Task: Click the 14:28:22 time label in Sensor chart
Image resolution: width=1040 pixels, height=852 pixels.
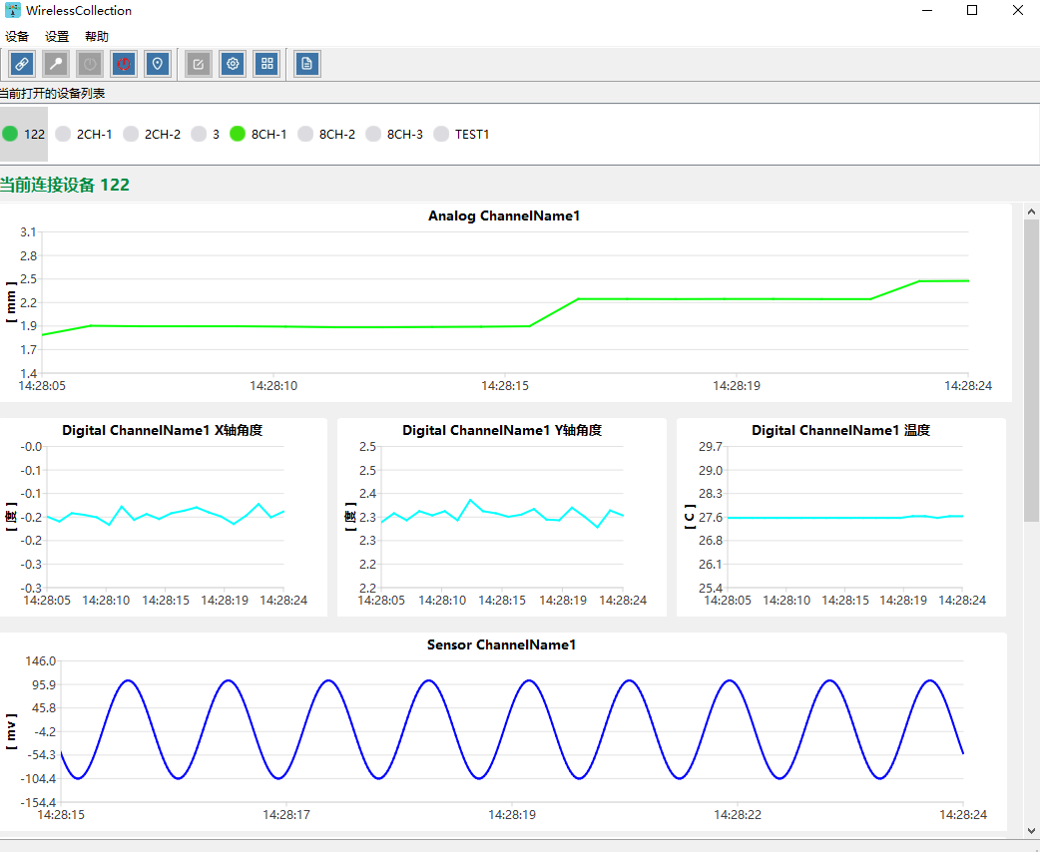Action: point(738,815)
